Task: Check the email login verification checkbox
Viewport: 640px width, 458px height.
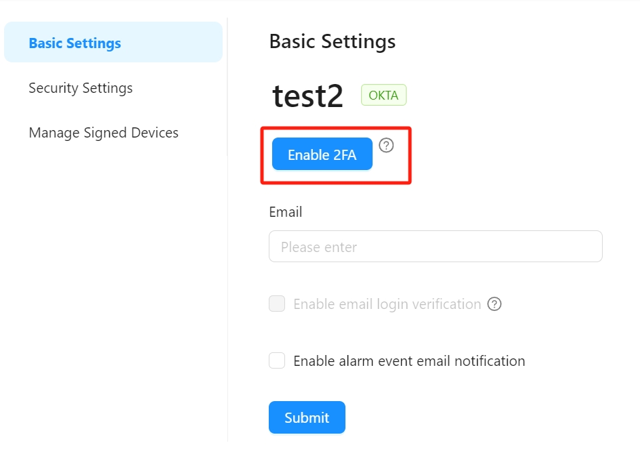Action: (x=277, y=304)
